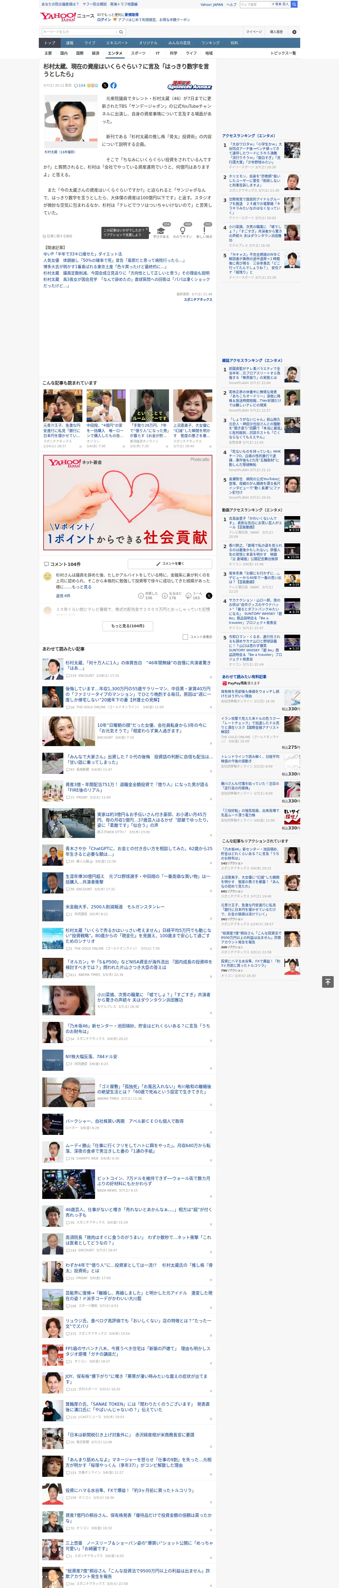
Task: Click the back-to-top arrow button
Action: pyautogui.click(x=328, y=981)
